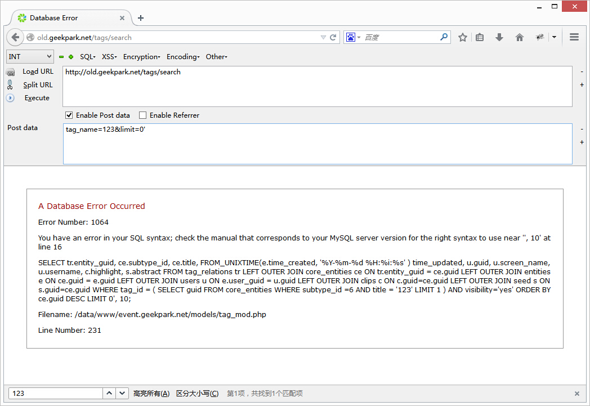590x406 pixels.
Task: Toggle match case (区分大小写) in find bar
Action: (197, 394)
